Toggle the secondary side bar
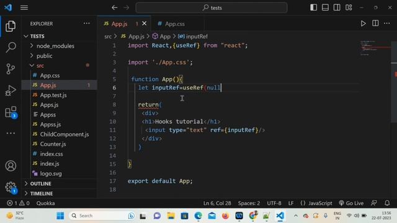The height and width of the screenshot is (223, 397). pyautogui.click(x=337, y=7)
